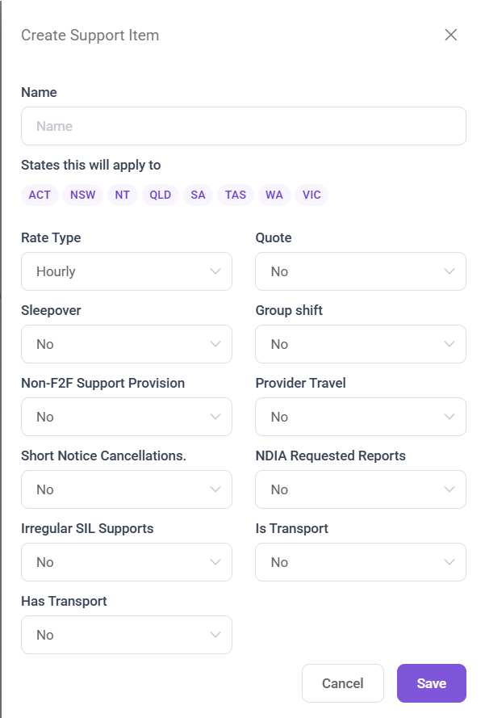Open the Sleepover dropdown
Viewport: 485px width, 718px height.
127,344
